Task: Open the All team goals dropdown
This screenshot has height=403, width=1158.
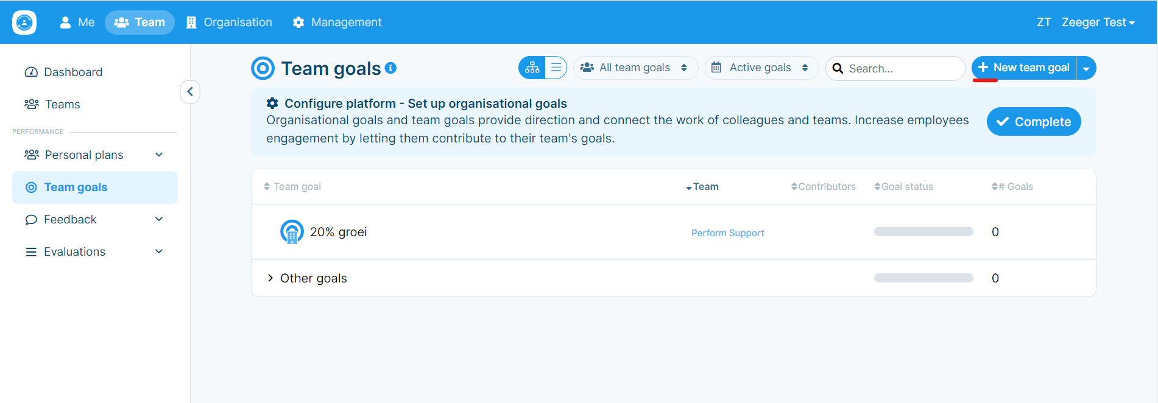Action: click(635, 68)
